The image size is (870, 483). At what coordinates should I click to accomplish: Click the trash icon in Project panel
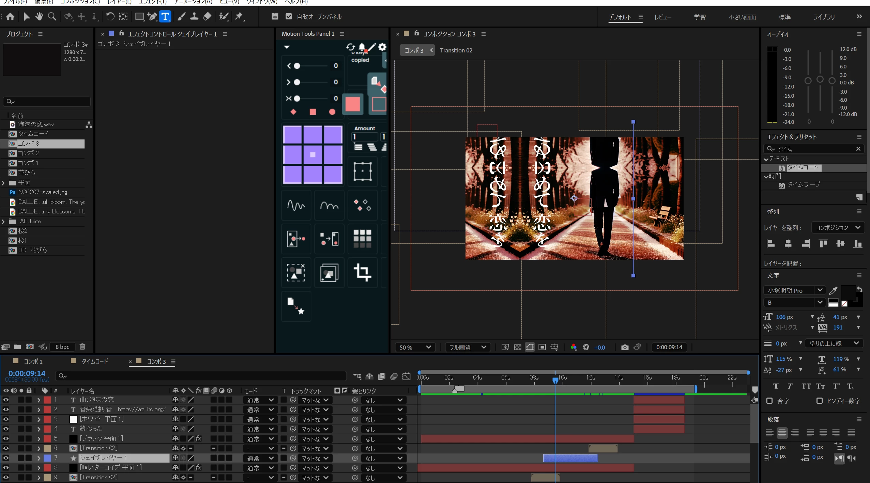(x=82, y=347)
